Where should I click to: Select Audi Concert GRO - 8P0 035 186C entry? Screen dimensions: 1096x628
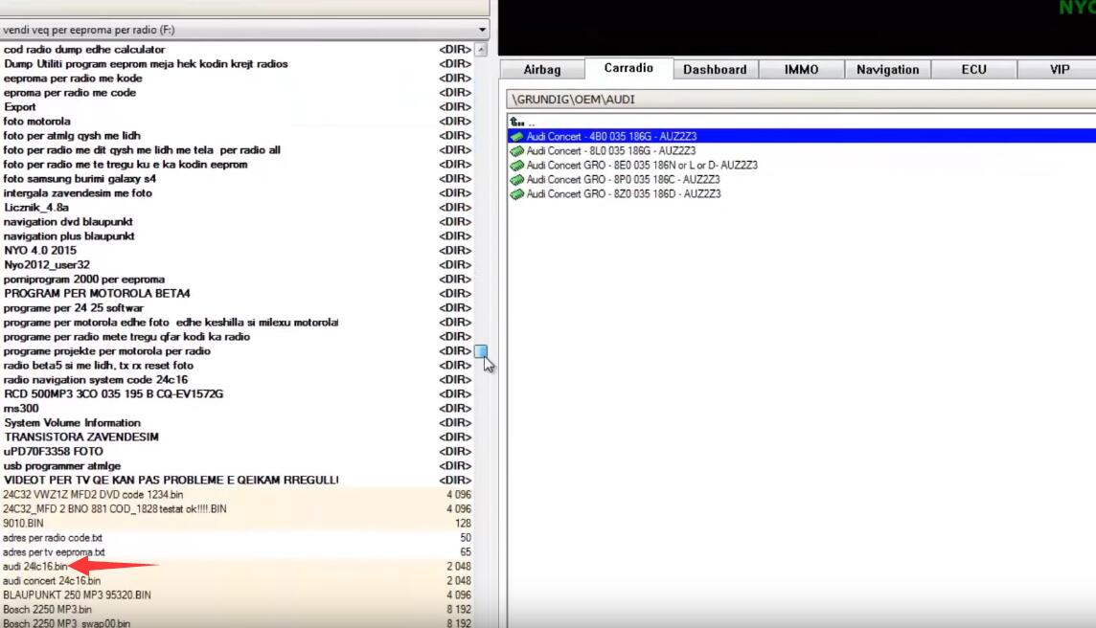click(x=623, y=180)
